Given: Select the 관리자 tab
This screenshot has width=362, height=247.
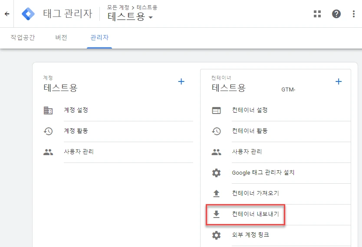Looking at the screenshot, I should coord(99,37).
